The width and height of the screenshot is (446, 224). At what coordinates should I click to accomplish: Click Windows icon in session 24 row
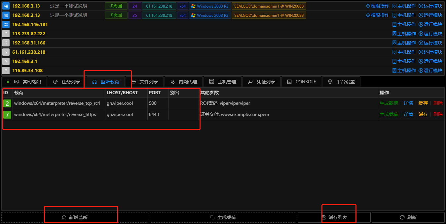coord(6,6)
